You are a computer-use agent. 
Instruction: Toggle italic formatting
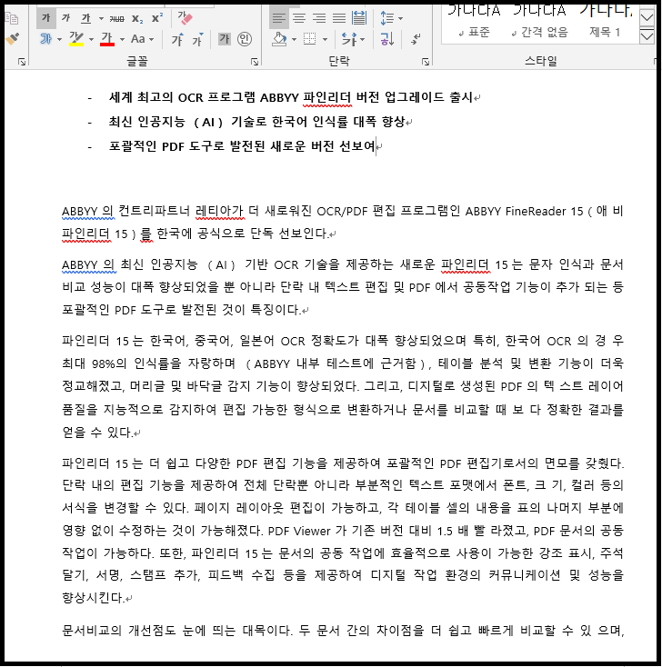tap(66, 18)
